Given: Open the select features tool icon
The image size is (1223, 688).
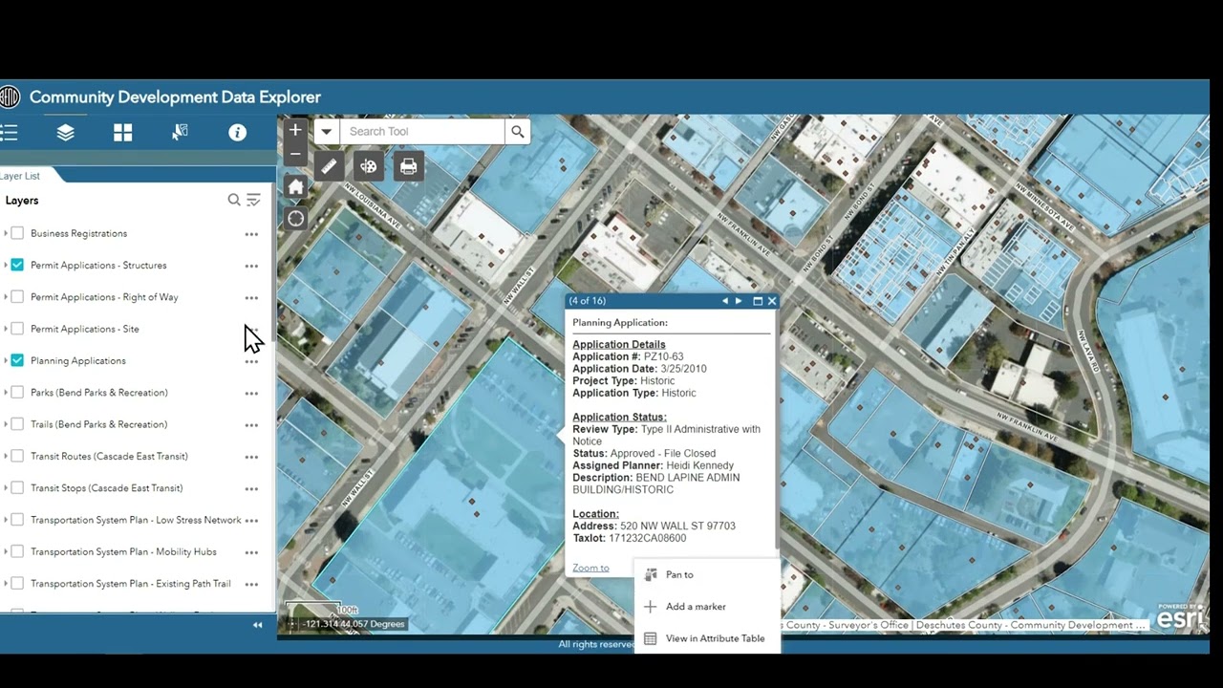Looking at the screenshot, I should pyautogui.click(x=180, y=133).
